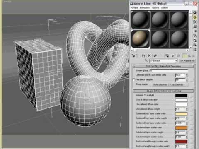Image resolution: width=199 pixels, height=149 pixels.
Task: Click Put Material to Scene icon
Action: 137,56
